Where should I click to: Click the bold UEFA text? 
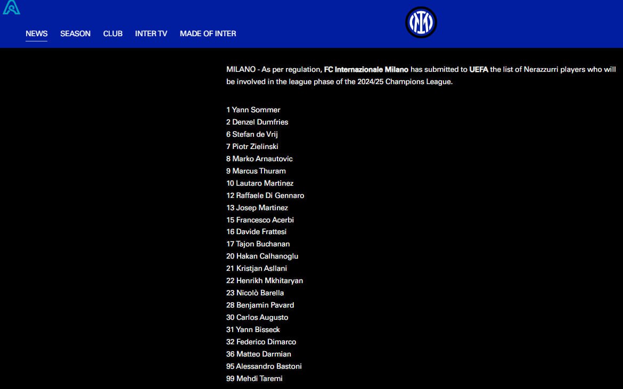pyautogui.click(x=479, y=70)
